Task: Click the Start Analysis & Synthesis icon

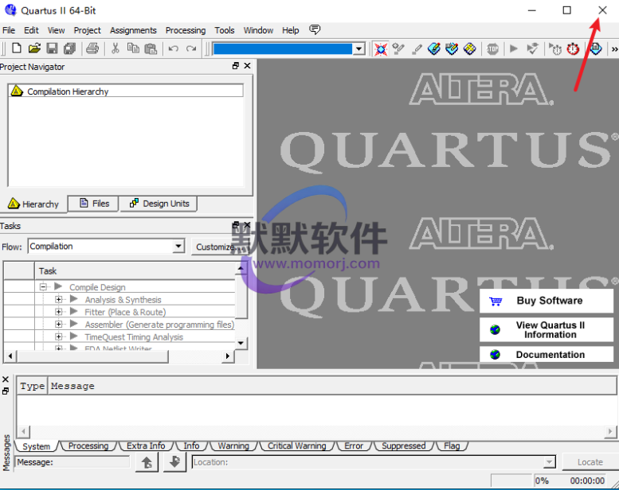Action: point(532,49)
